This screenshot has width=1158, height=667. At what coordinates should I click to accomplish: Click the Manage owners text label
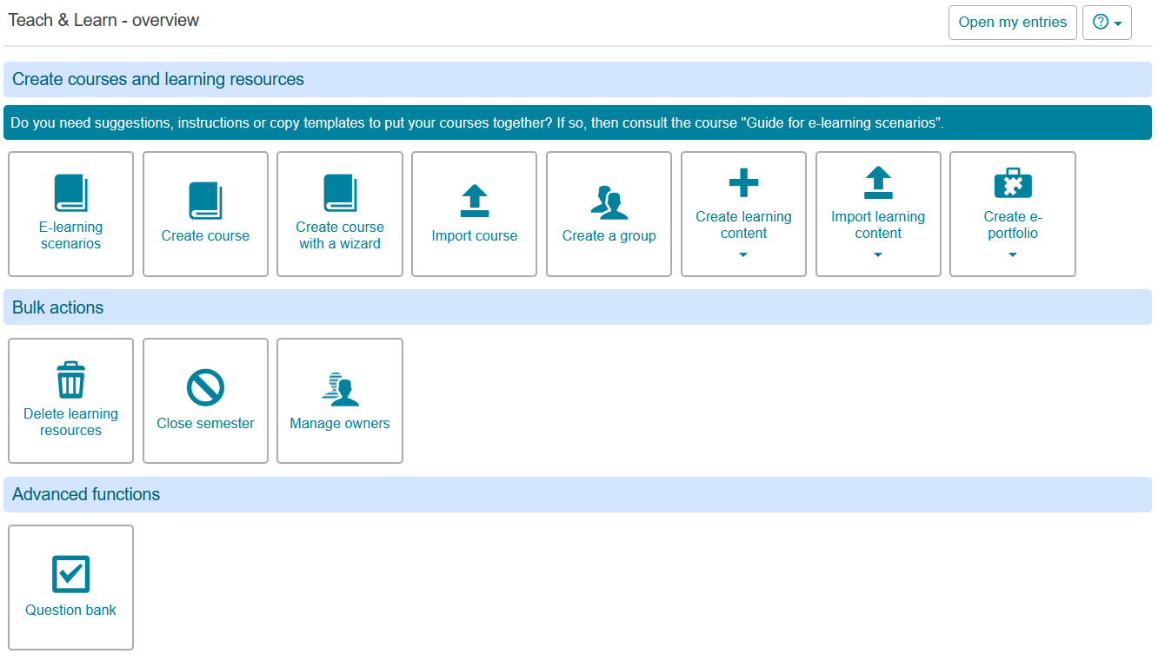click(340, 424)
